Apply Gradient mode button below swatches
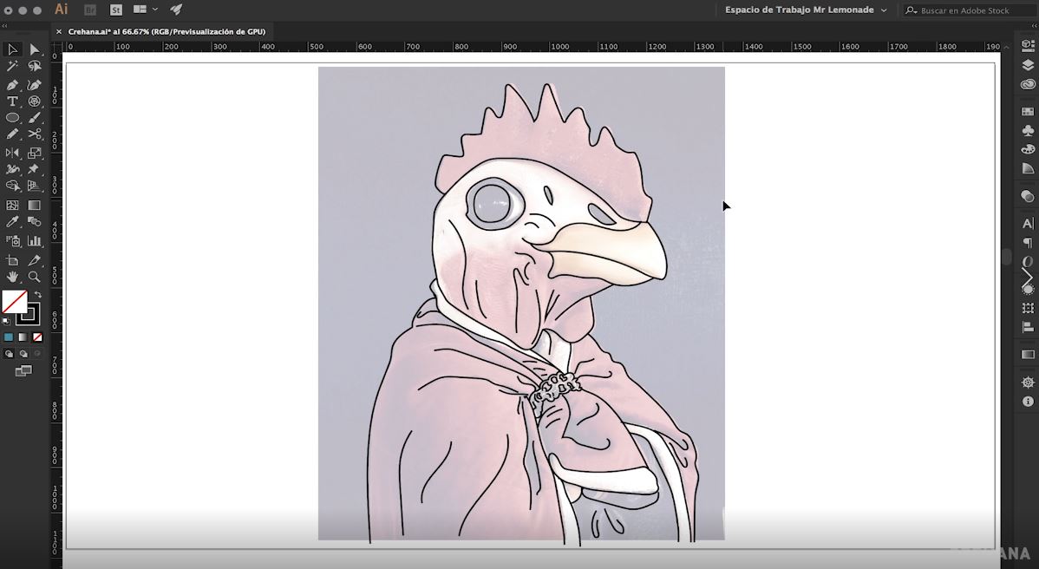This screenshot has height=569, width=1039. pyautogui.click(x=23, y=337)
